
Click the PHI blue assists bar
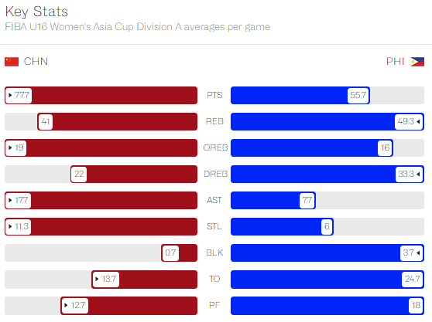[x=273, y=200]
